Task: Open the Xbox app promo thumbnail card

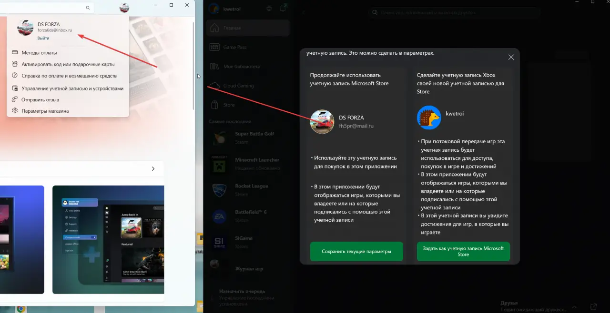Action: pos(108,240)
